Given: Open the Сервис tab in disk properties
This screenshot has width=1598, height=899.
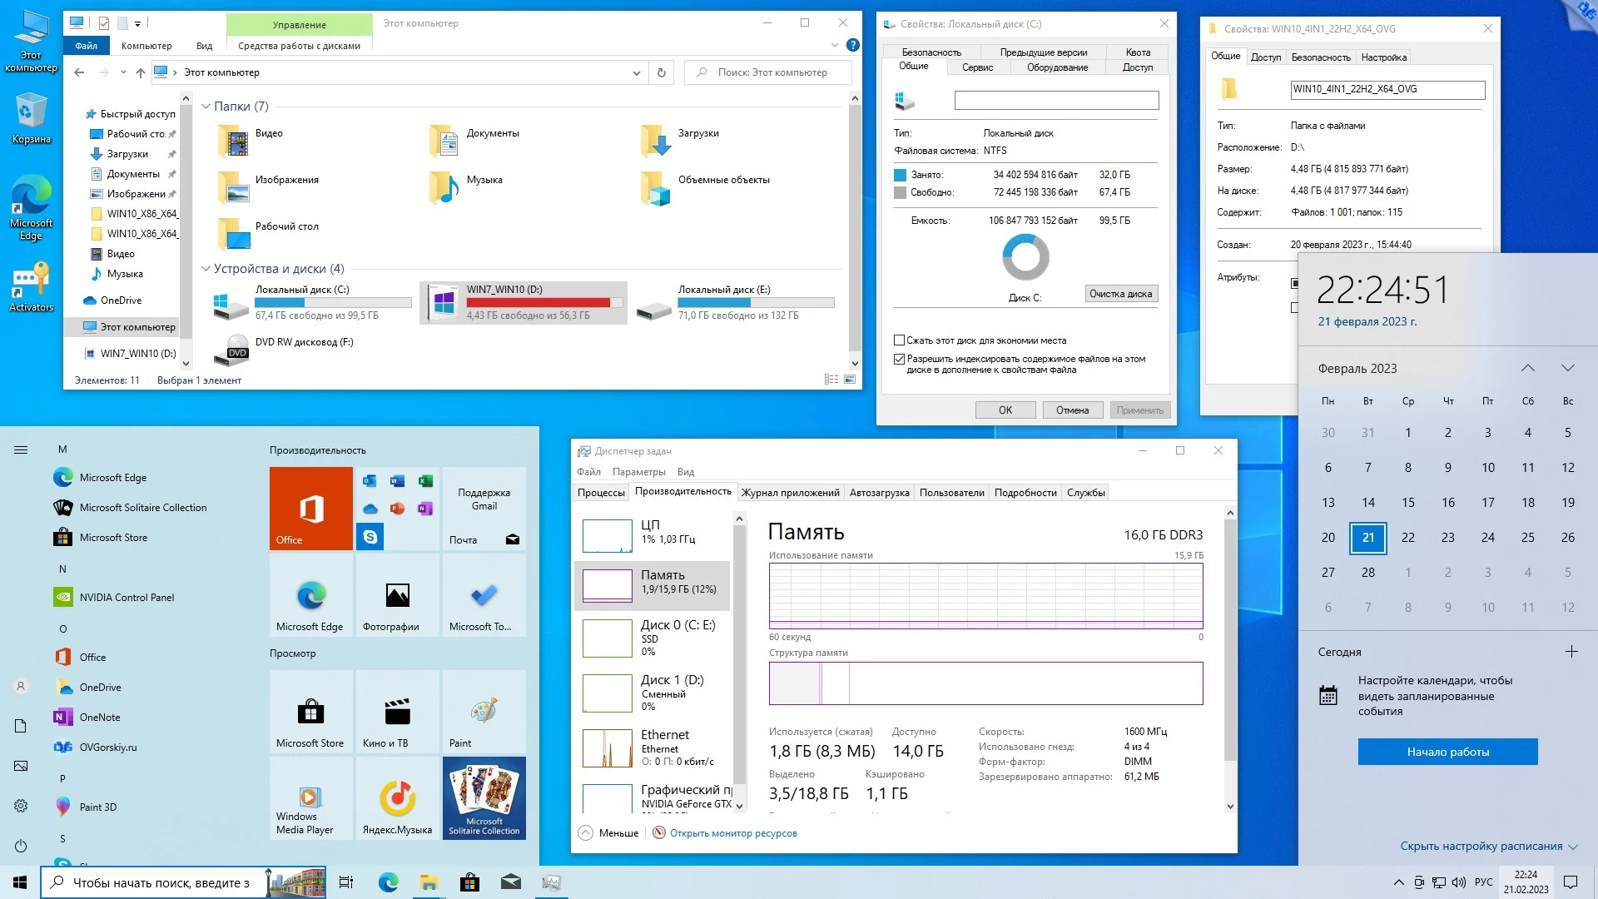Looking at the screenshot, I should coord(977,67).
